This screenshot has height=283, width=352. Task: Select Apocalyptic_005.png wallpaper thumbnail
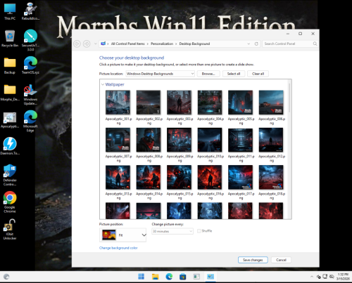click(x=240, y=103)
